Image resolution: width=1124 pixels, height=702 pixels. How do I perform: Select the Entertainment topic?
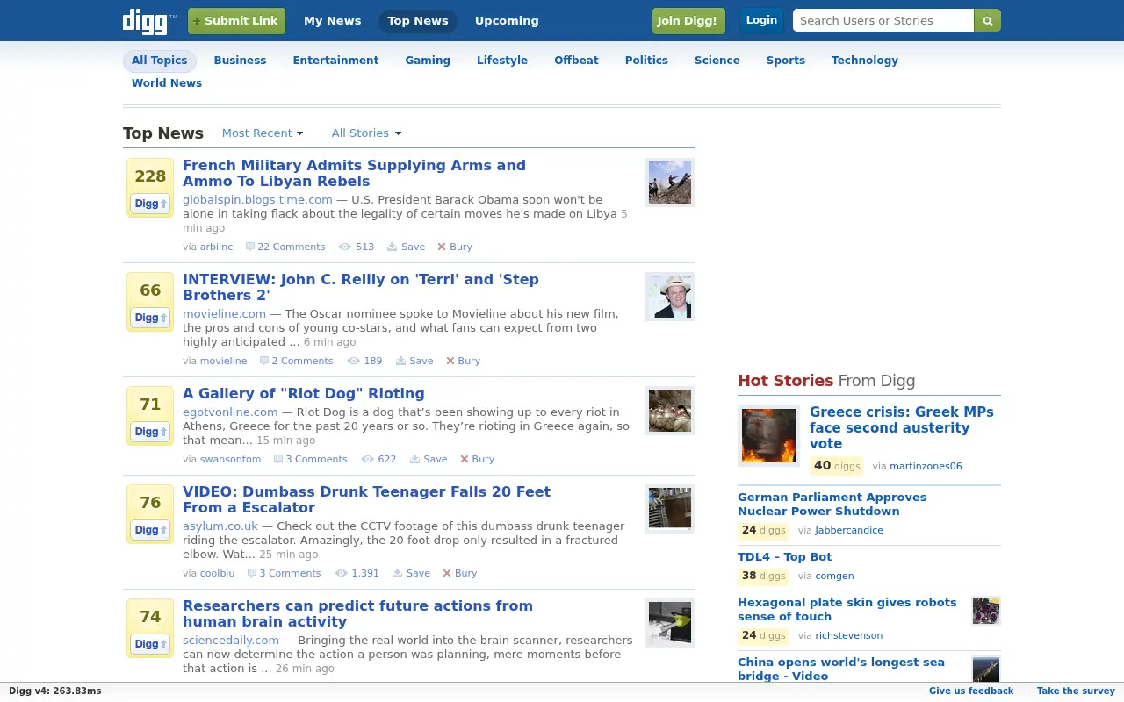point(335,61)
